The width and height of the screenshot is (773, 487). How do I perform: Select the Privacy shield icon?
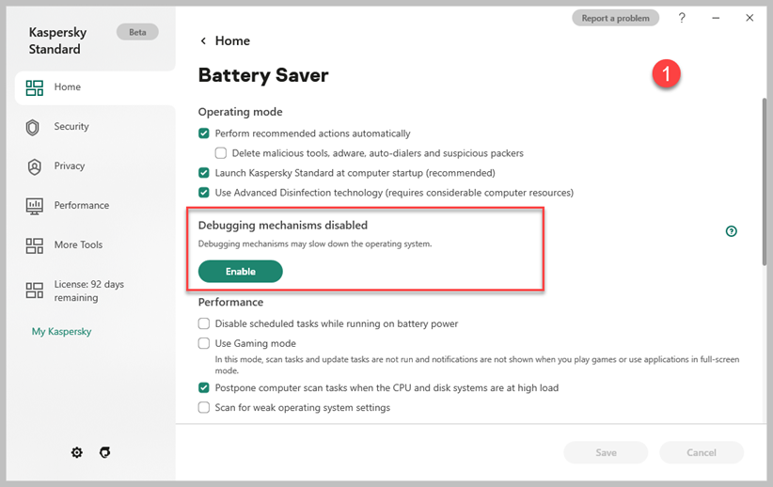[x=35, y=166]
